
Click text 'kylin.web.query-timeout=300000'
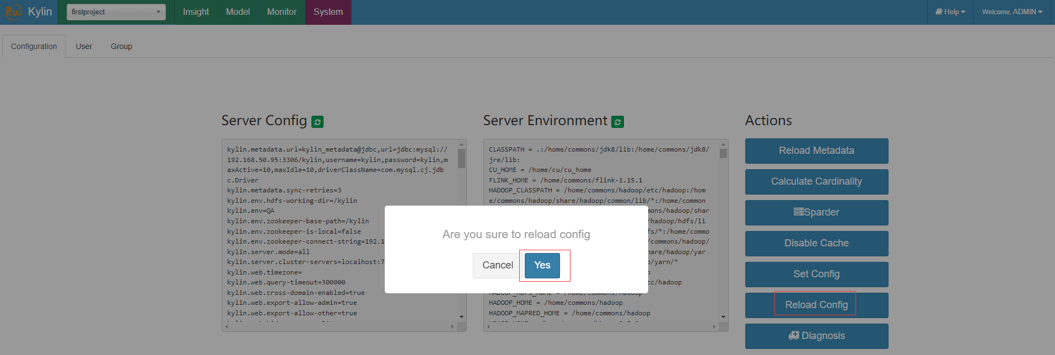286,282
